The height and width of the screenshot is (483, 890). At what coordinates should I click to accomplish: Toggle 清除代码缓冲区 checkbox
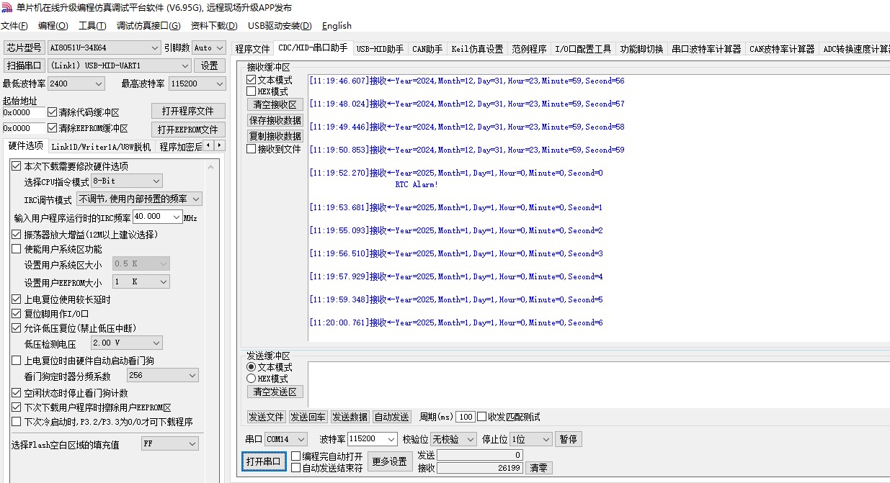coord(52,112)
